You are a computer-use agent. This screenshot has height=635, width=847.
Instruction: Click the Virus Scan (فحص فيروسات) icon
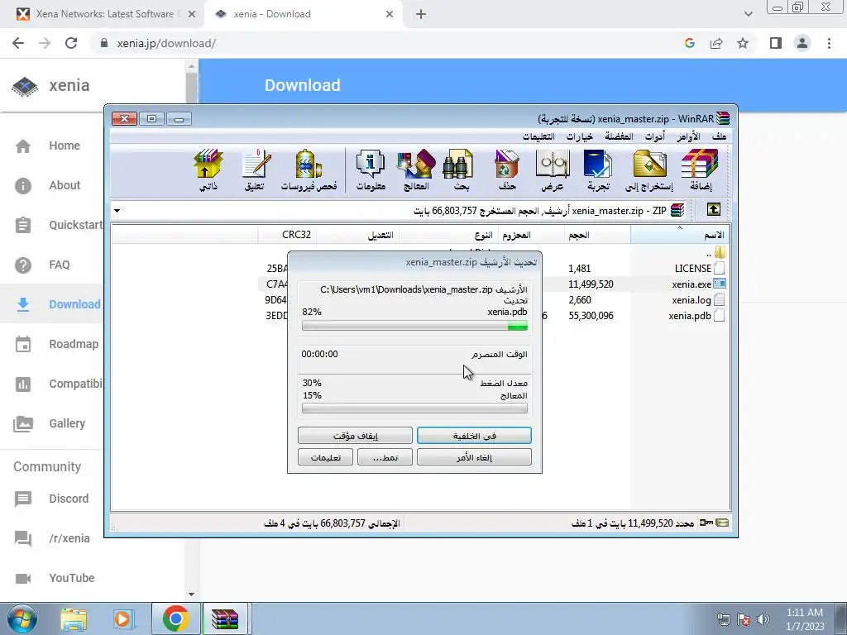click(309, 170)
